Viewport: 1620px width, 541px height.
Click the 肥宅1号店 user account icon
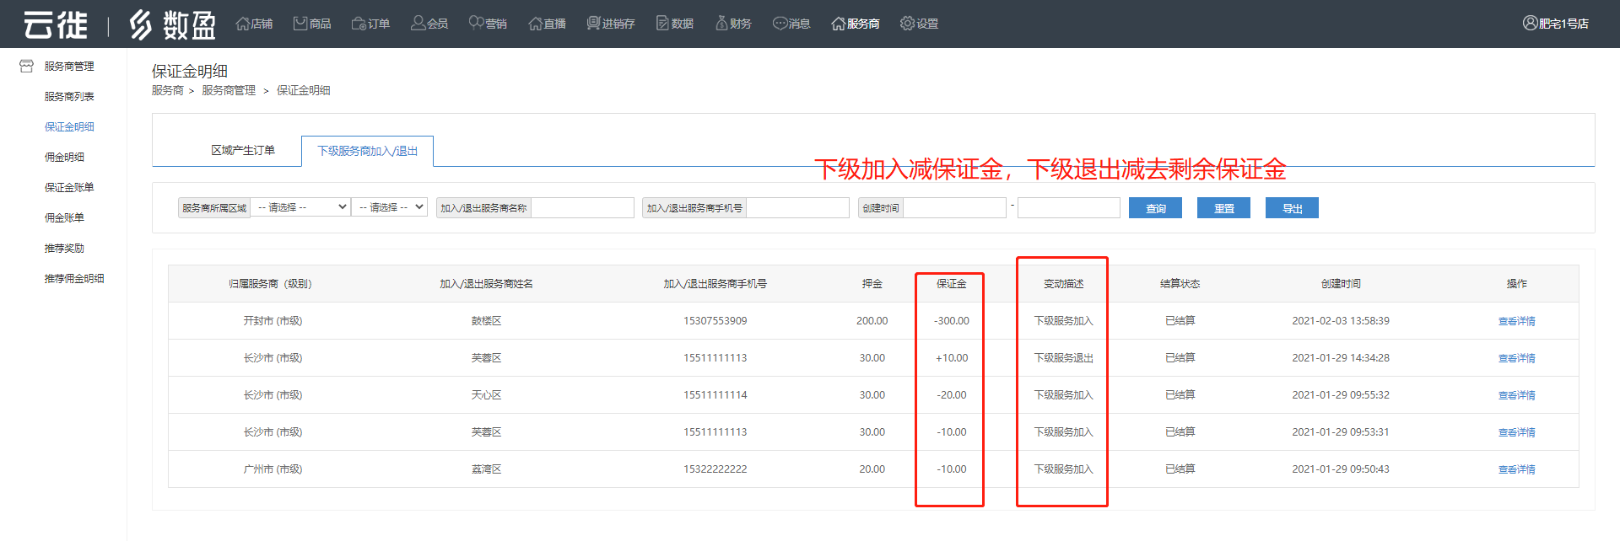1530,24
